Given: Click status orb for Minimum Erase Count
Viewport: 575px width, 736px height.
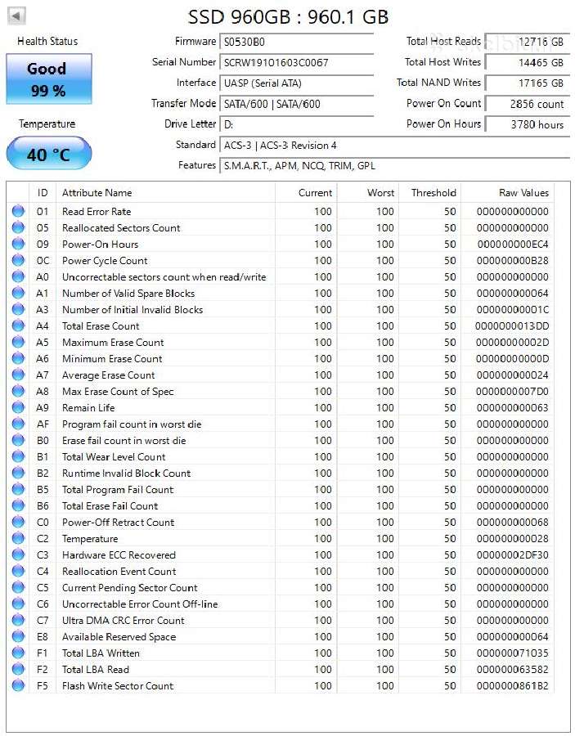Looking at the screenshot, I should tap(18, 359).
